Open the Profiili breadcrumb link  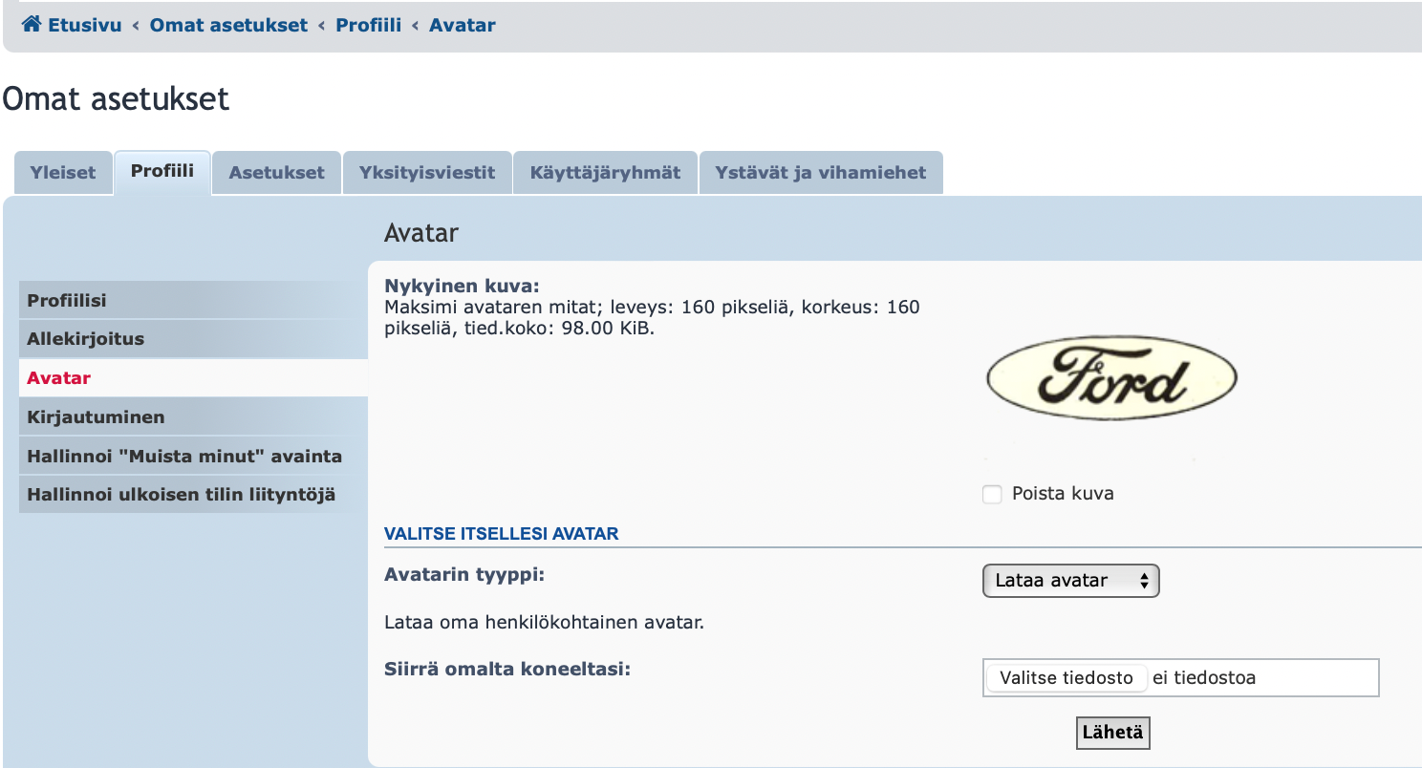pos(368,25)
